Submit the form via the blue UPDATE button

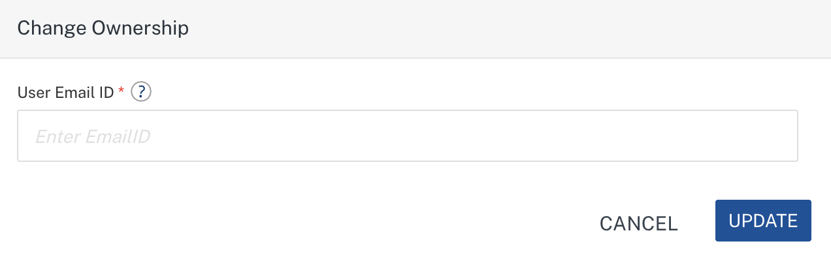(762, 221)
